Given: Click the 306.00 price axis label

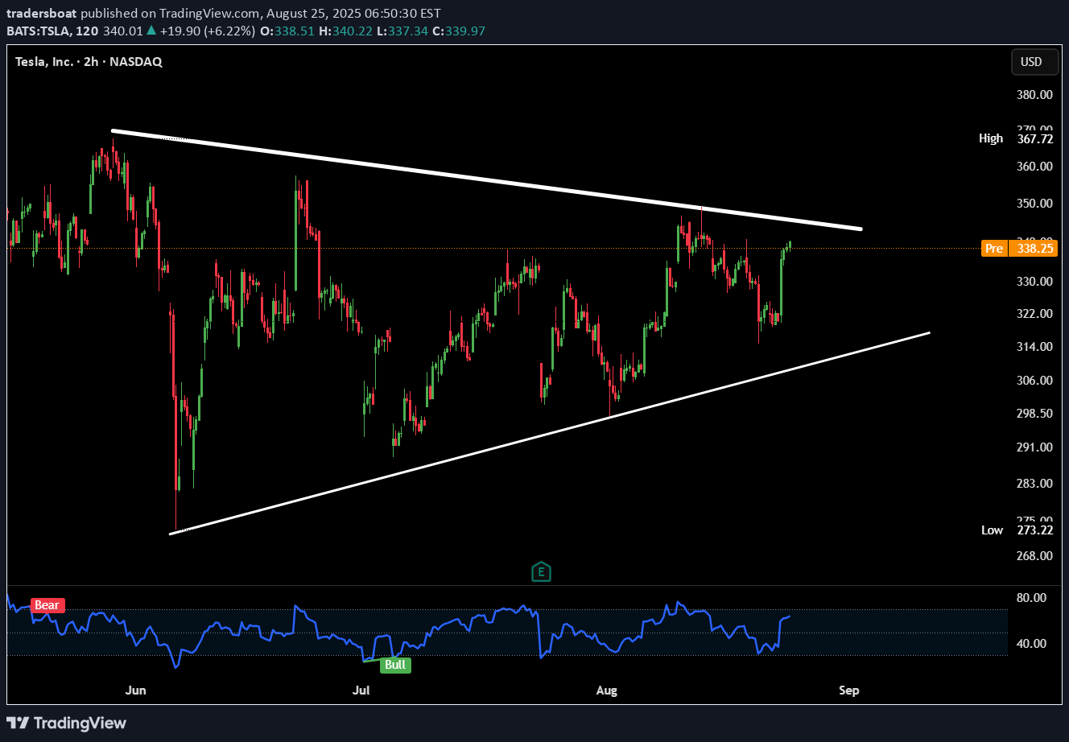Looking at the screenshot, I should click(1034, 380).
